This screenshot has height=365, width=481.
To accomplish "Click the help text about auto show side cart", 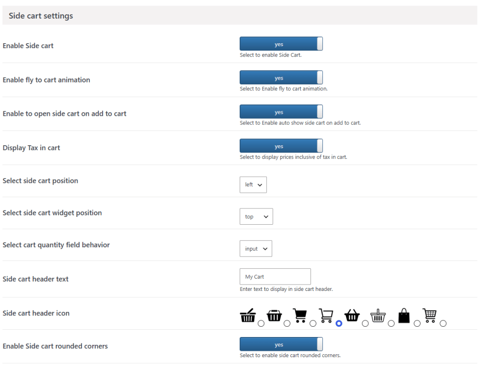I will 300,123.
